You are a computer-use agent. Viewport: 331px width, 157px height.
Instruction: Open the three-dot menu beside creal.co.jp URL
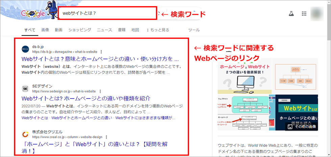coord(107,137)
